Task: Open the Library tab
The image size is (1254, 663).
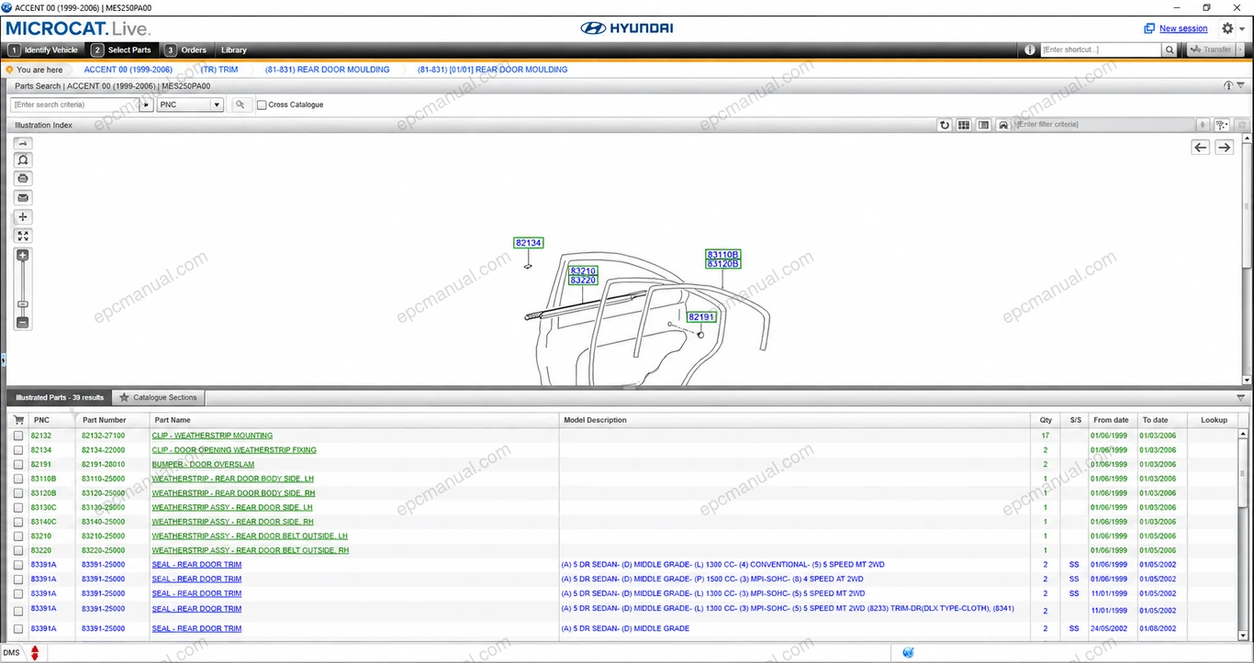Action: coord(234,50)
